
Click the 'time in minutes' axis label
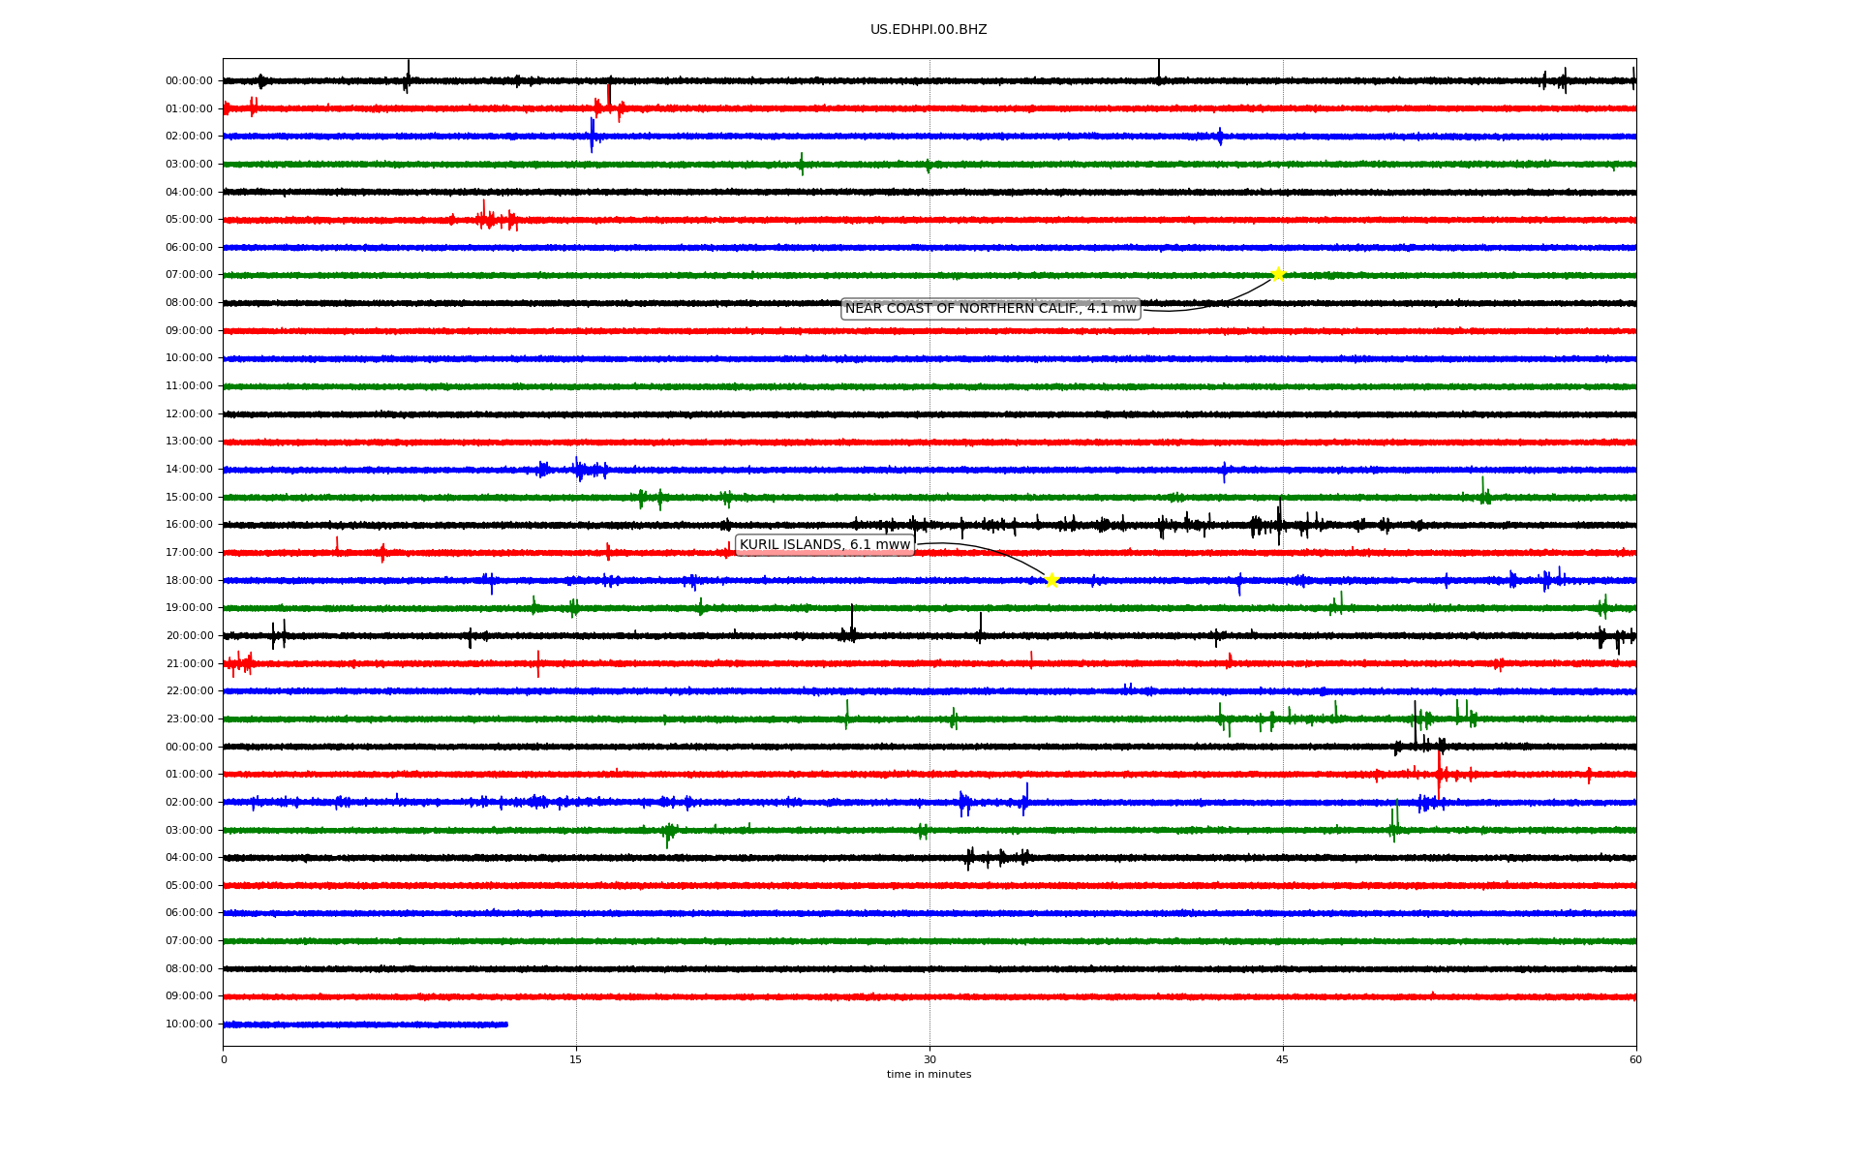(x=929, y=1075)
